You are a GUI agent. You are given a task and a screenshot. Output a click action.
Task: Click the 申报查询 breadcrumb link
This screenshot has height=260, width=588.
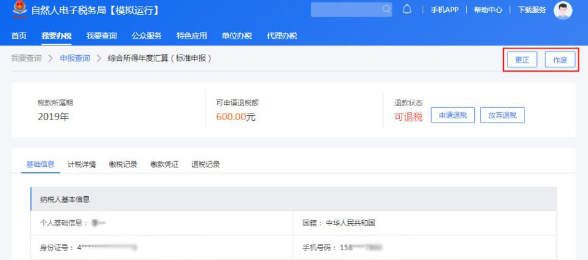tap(74, 58)
